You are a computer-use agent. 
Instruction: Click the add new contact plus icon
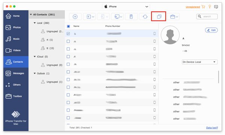(x=75, y=16)
